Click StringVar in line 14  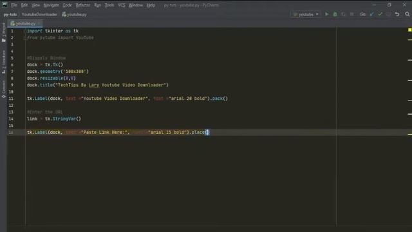pyautogui.click(x=64, y=119)
